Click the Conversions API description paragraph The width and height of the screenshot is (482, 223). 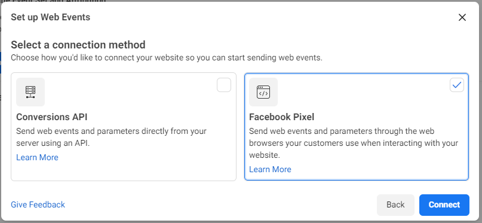coord(111,137)
